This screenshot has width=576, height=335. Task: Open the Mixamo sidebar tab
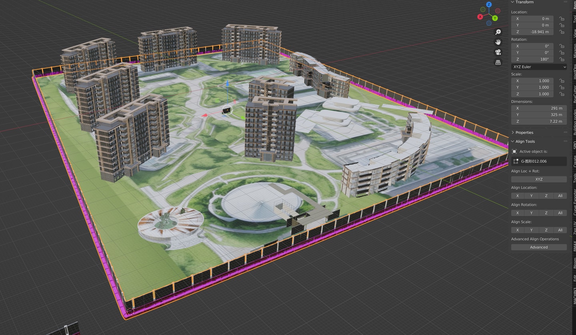[574, 51]
